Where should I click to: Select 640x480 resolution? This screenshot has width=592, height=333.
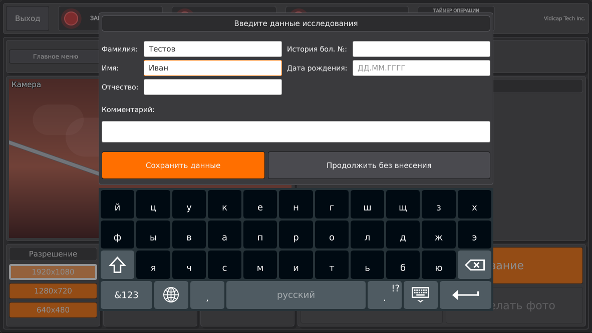coord(53,309)
